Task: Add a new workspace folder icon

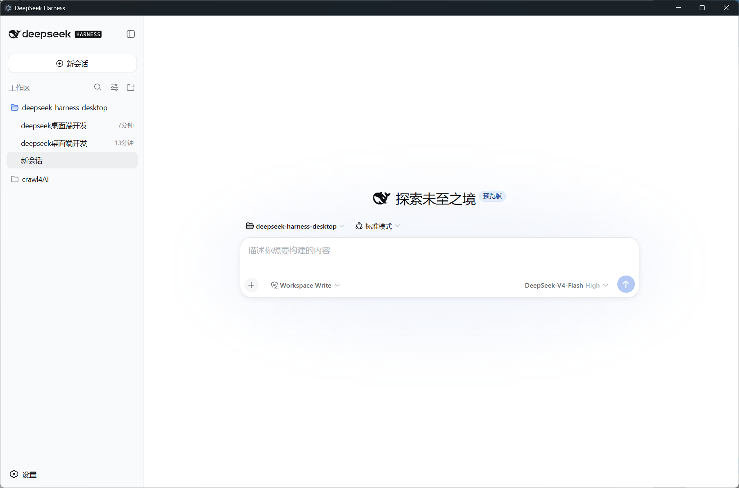Action: click(131, 87)
